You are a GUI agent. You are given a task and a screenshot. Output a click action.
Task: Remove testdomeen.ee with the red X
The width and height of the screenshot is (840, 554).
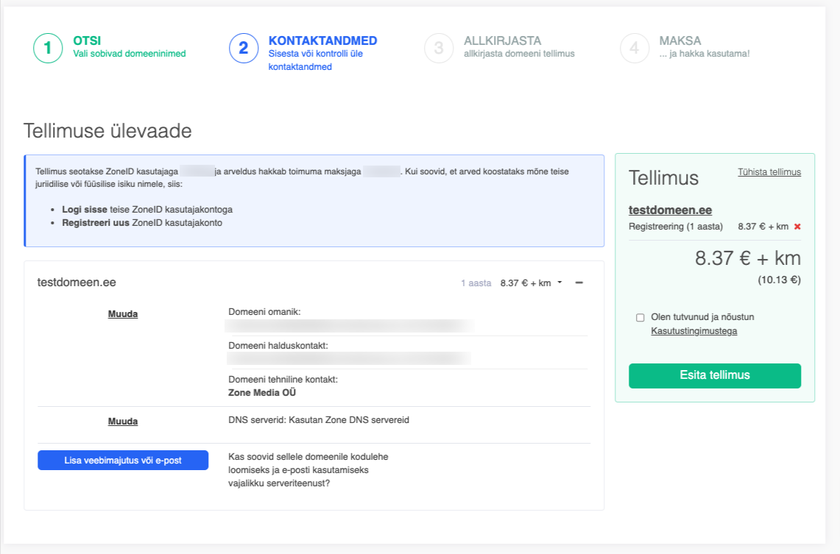pos(797,227)
